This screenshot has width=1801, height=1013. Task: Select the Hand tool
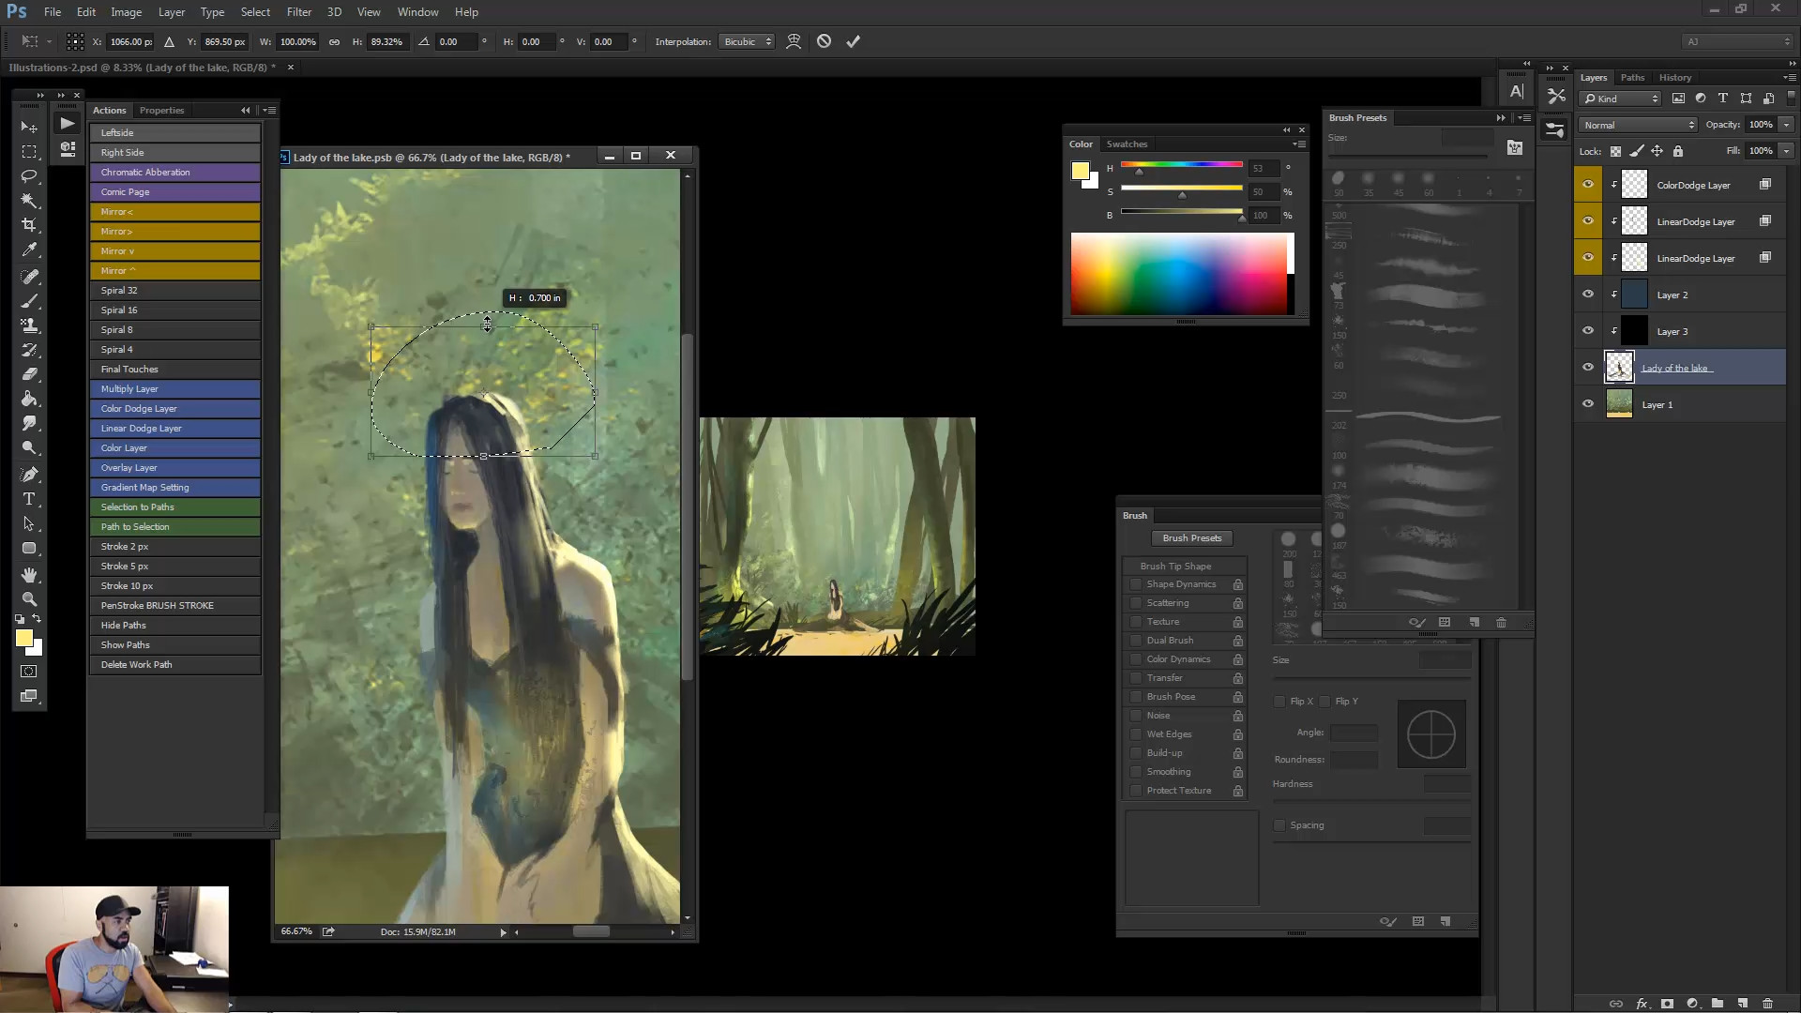click(29, 574)
